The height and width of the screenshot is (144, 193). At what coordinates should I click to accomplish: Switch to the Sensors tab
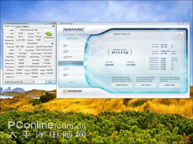(18, 26)
